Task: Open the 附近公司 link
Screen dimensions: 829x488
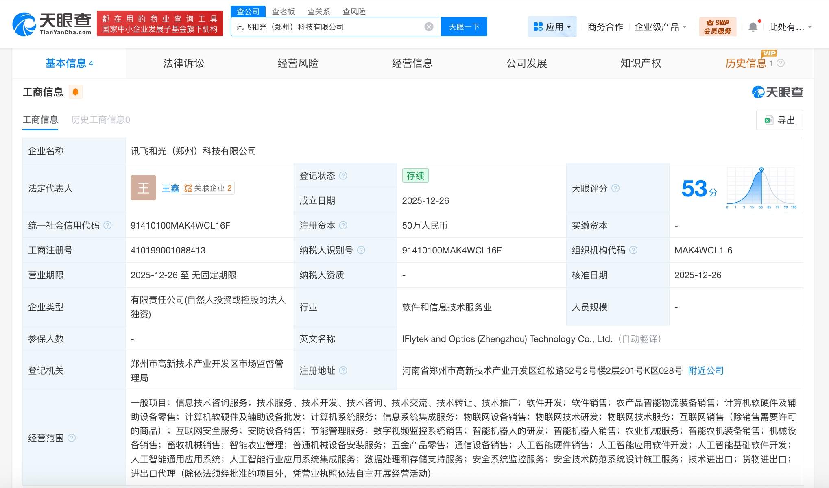Action: tap(706, 370)
